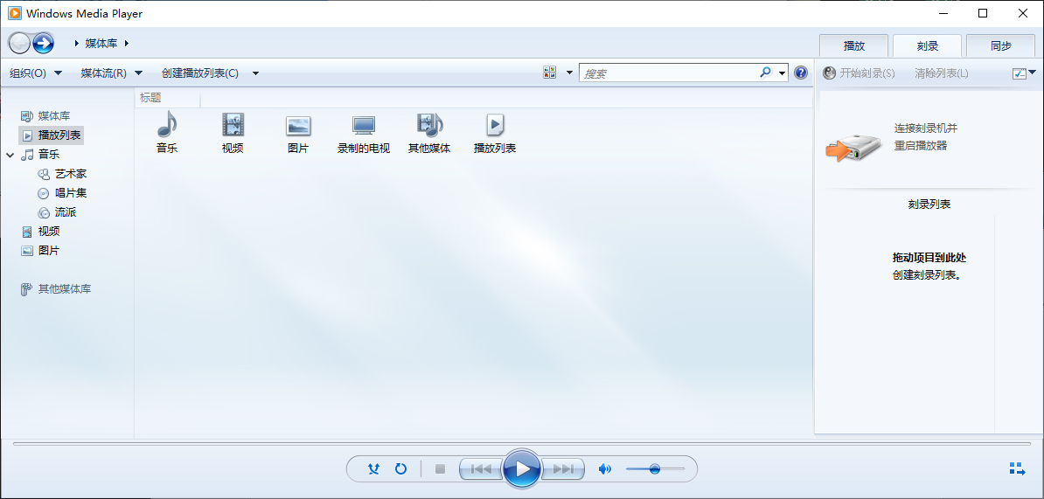Open the 音乐 category icon
The image size is (1044, 499).
pos(167,124)
